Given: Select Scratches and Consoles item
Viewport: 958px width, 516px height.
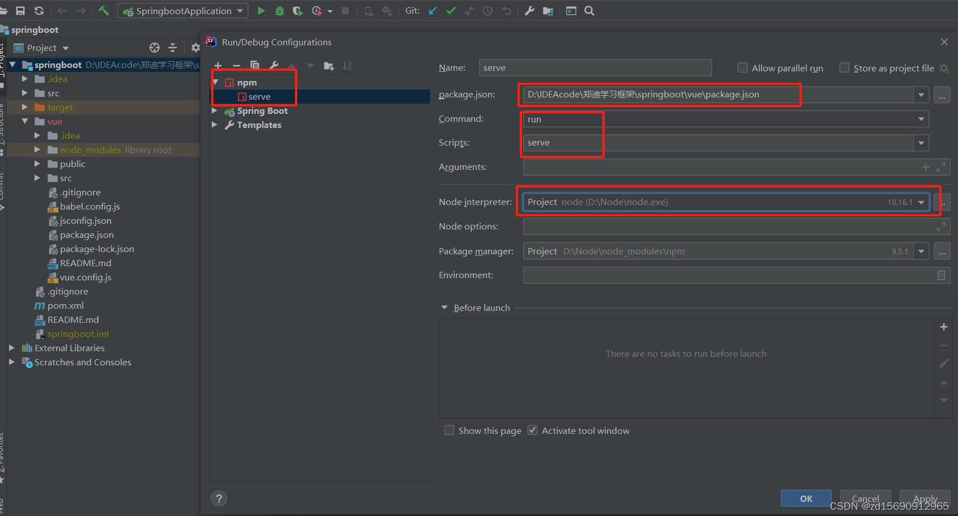Looking at the screenshot, I should click(83, 362).
